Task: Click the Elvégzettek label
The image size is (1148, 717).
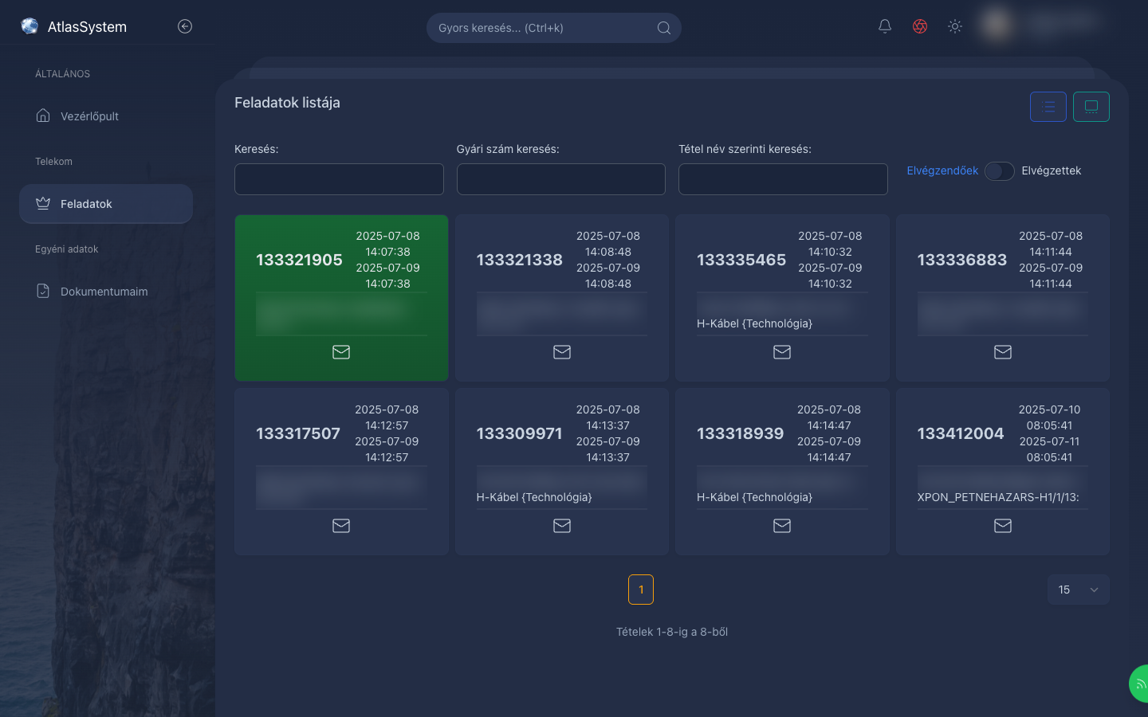Action: tap(1052, 170)
